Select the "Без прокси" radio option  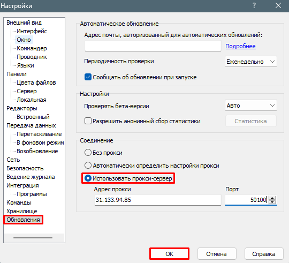88,153
